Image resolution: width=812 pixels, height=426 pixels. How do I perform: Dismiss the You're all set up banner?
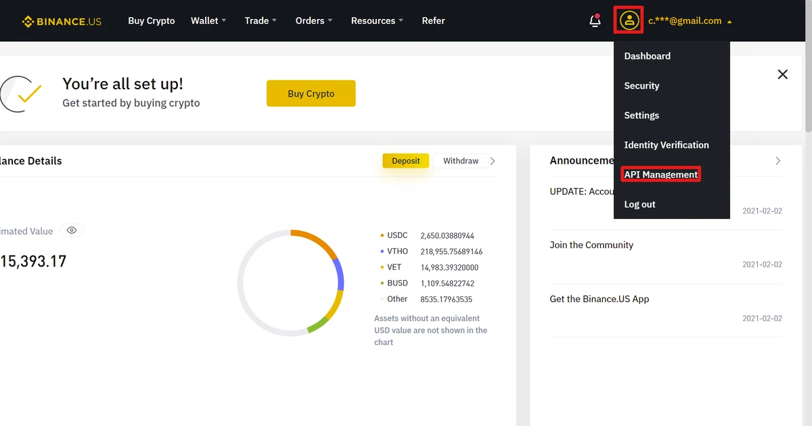(x=782, y=74)
